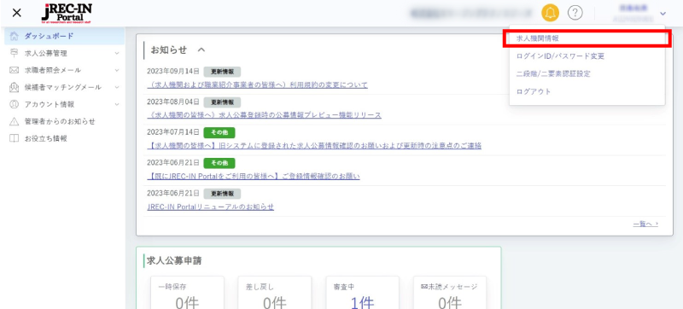This screenshot has width=683, height=309.
Task: Click the house icon beside ダッシュボード
Action: (x=15, y=36)
